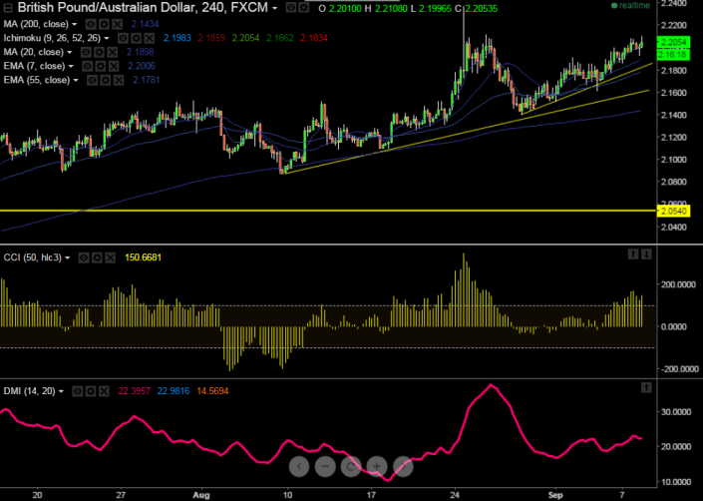Collapse the legend using top-left box icon
Image resolution: width=703 pixels, height=501 pixels.
[8, 7]
